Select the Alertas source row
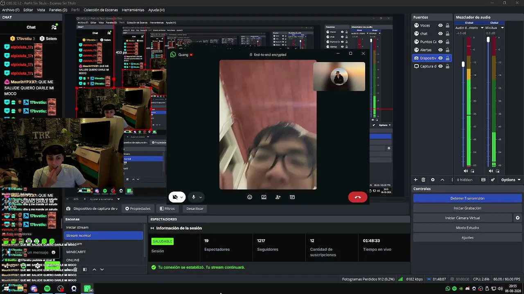The width and height of the screenshot is (524, 294). pyautogui.click(x=432, y=50)
